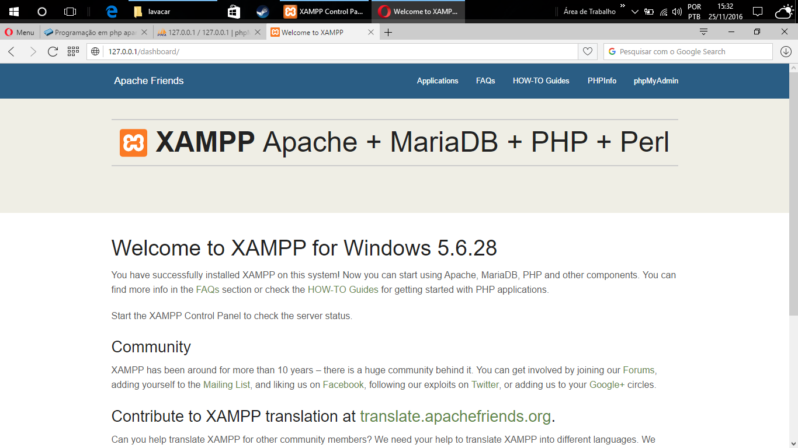Go back to the previous page
This screenshot has width=798, height=448.
point(12,51)
